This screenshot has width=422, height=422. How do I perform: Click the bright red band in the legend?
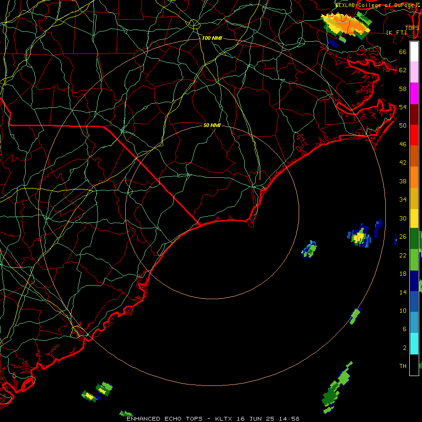pyautogui.click(x=414, y=135)
